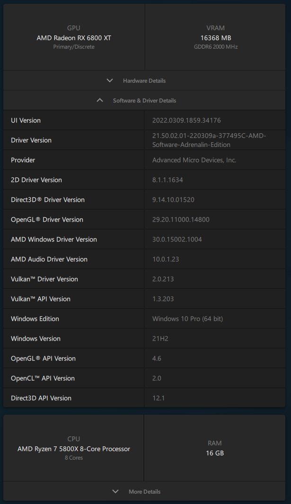
Task: Select the driver version string 21.50.02.01-220309a
Action: [x=209, y=140]
